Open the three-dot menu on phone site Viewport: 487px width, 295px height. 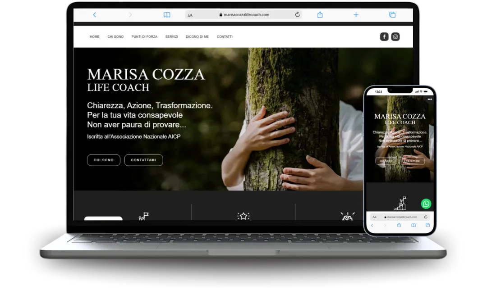tap(430, 99)
